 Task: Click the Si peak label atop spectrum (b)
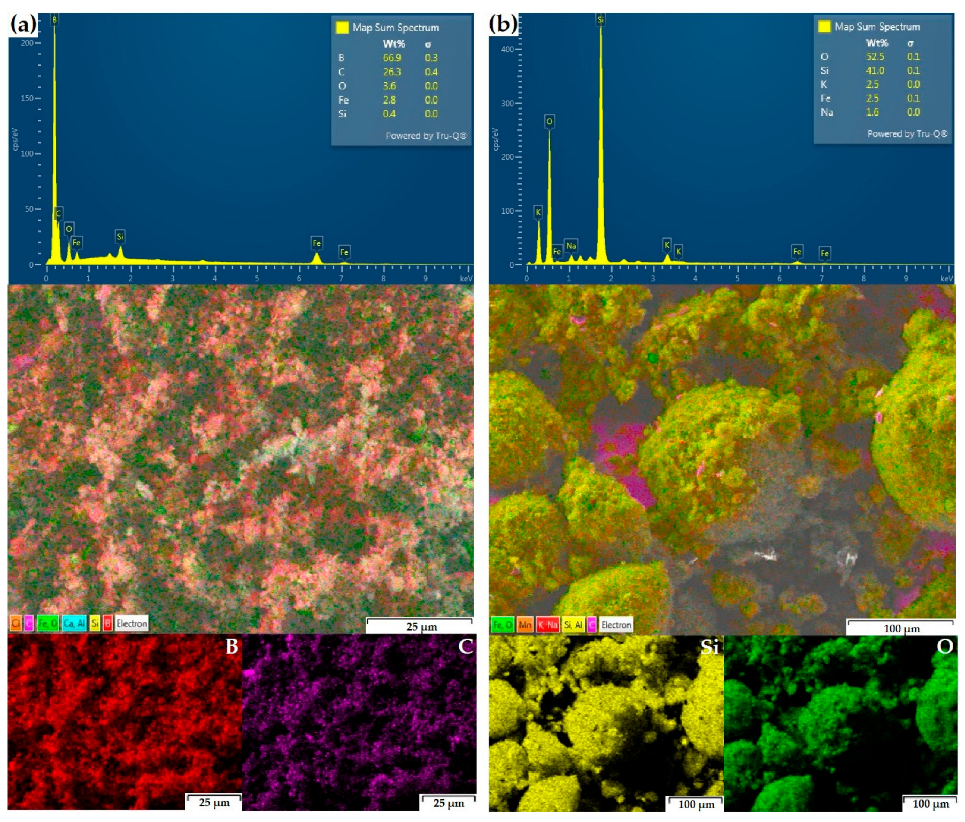pos(600,20)
